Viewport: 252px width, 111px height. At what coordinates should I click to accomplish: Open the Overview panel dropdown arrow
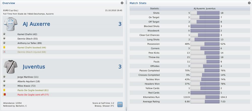pyautogui.click(x=122, y=3)
